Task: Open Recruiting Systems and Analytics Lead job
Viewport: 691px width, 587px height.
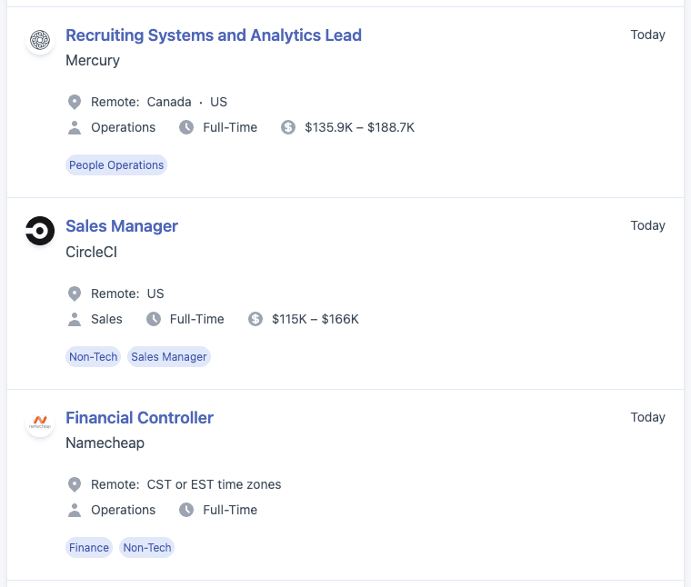Action: coord(214,35)
